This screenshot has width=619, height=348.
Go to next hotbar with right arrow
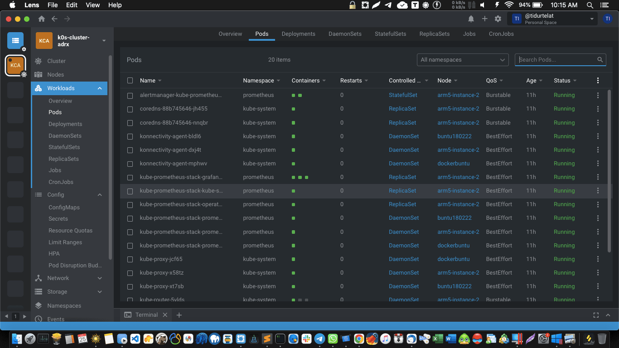coord(24,316)
